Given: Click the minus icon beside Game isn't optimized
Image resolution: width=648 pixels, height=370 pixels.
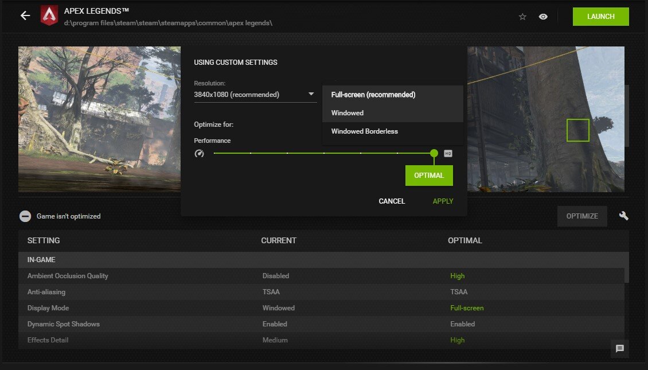Looking at the screenshot, I should pyautogui.click(x=25, y=216).
